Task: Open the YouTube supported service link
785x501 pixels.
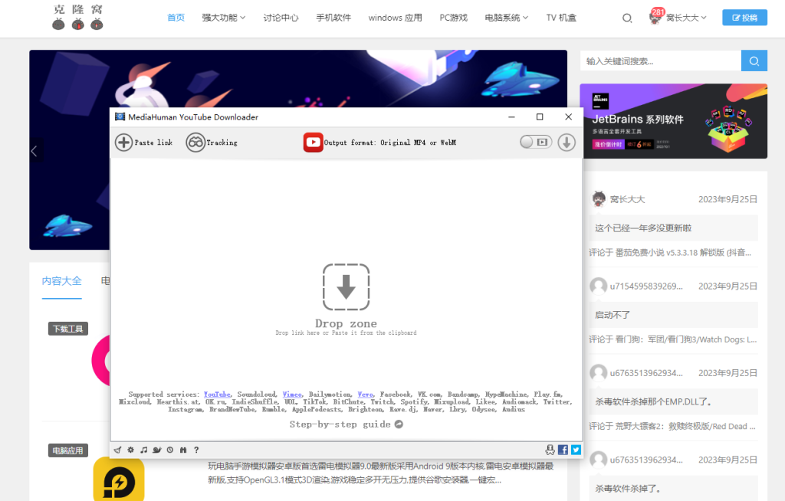Action: pos(217,395)
